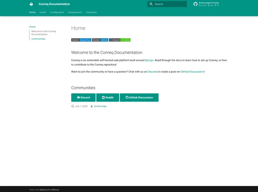The height and width of the screenshot is (192, 258).
Task: Open the GitHub repository icon in header
Action: tap(195, 4)
